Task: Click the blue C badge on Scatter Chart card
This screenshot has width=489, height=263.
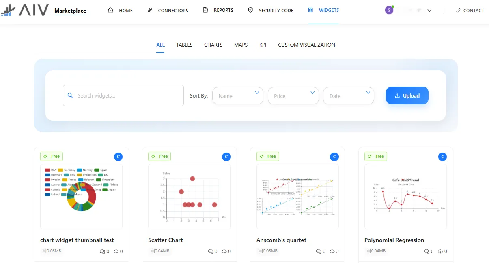Action: point(226,157)
